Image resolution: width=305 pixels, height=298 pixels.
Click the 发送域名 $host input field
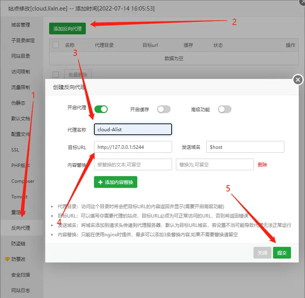[x=245, y=147]
